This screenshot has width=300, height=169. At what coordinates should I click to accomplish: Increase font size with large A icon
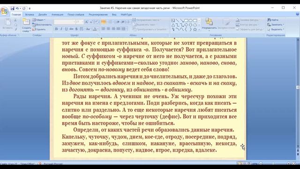pos(86,22)
